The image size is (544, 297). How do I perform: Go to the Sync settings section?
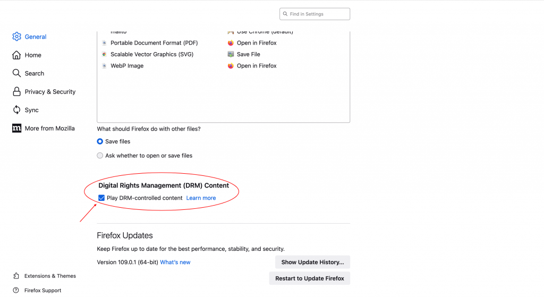coord(31,110)
